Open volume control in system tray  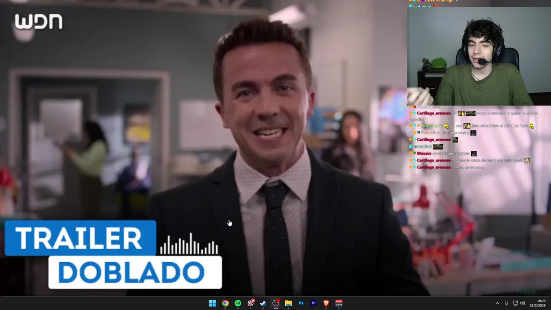point(523,303)
